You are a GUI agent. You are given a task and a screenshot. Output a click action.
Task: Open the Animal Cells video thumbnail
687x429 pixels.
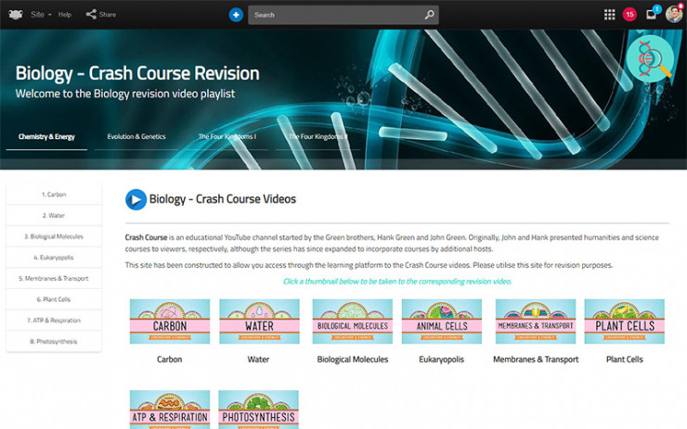(x=442, y=322)
